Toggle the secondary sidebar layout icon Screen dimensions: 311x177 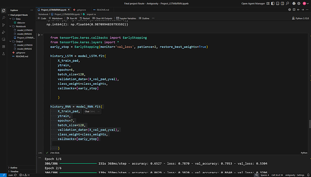[x=282, y=3]
